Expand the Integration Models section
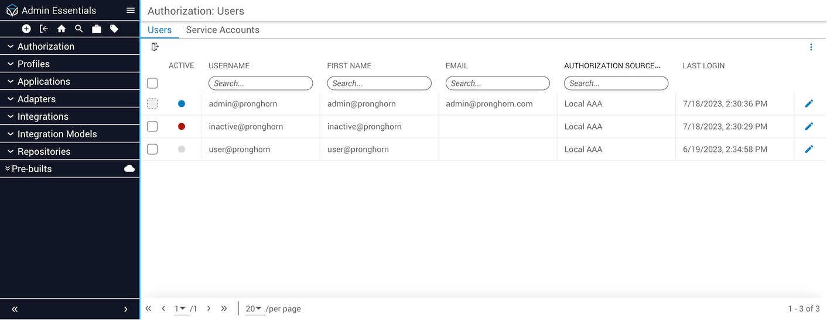The height and width of the screenshot is (320, 827). (x=57, y=134)
